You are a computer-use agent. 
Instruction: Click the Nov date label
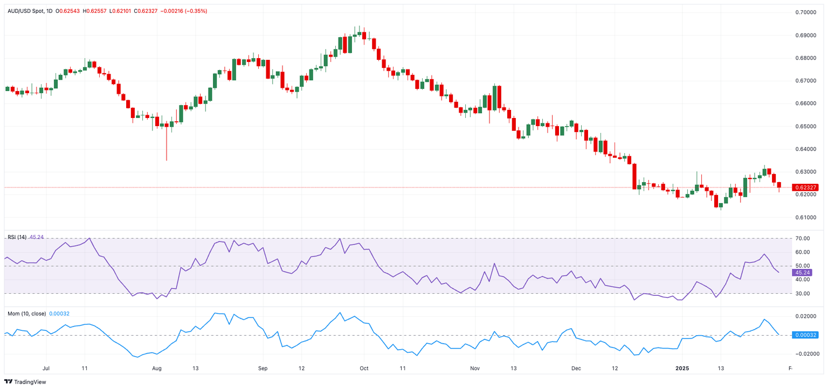coord(475,369)
